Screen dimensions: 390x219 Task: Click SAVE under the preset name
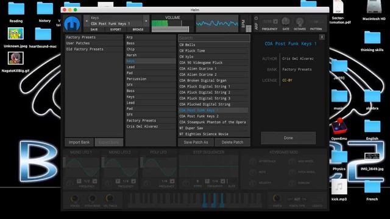94,30
